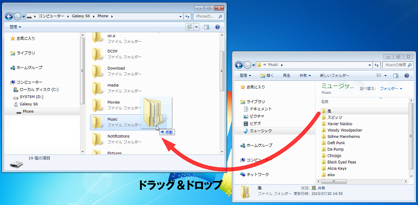Screen dimensions: 418x205
Task: Toggle preview pane icon in Phone window
Action: click(207, 27)
